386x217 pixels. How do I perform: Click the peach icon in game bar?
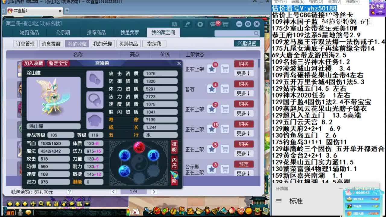[x=232, y=211]
